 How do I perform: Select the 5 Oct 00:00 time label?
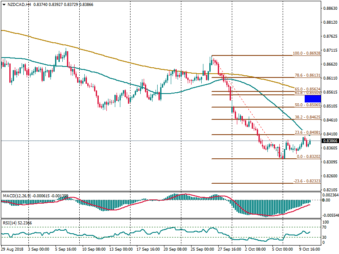point(283,250)
